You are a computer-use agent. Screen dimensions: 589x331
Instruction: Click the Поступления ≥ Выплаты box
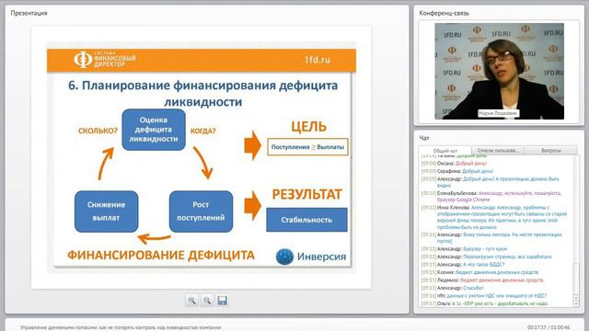click(x=307, y=147)
